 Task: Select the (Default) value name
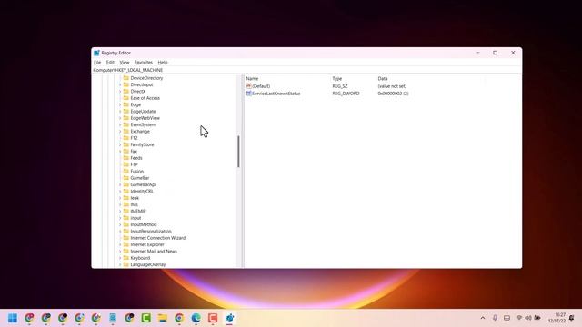261,86
